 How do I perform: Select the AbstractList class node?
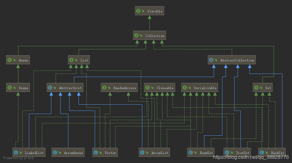[x=65, y=88]
